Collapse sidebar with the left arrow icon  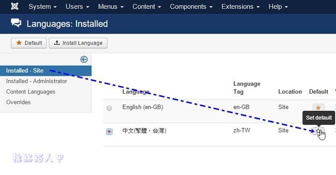click(84, 59)
